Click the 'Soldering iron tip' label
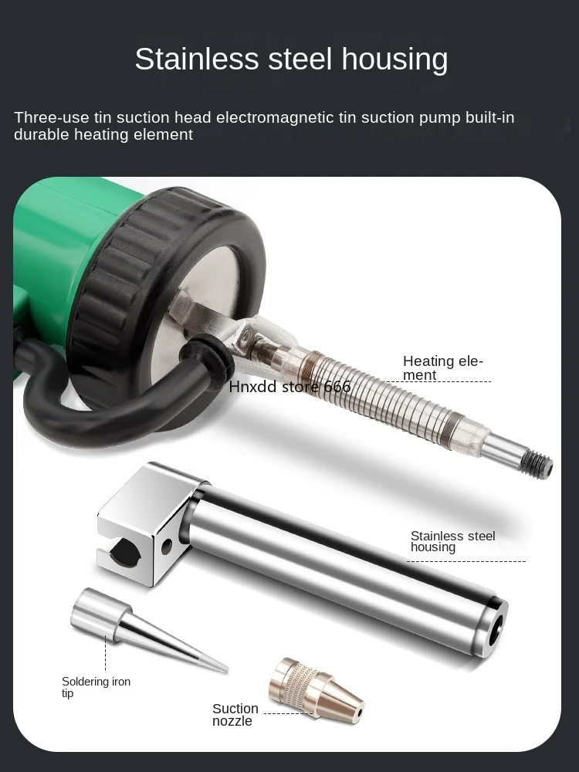Viewport: 579px width, 772px height. pos(96,687)
